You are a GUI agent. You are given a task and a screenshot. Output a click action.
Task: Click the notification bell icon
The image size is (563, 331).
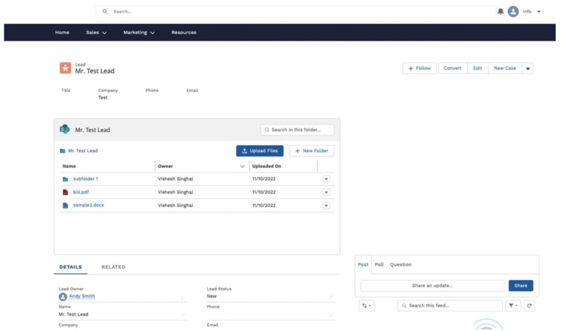(500, 12)
